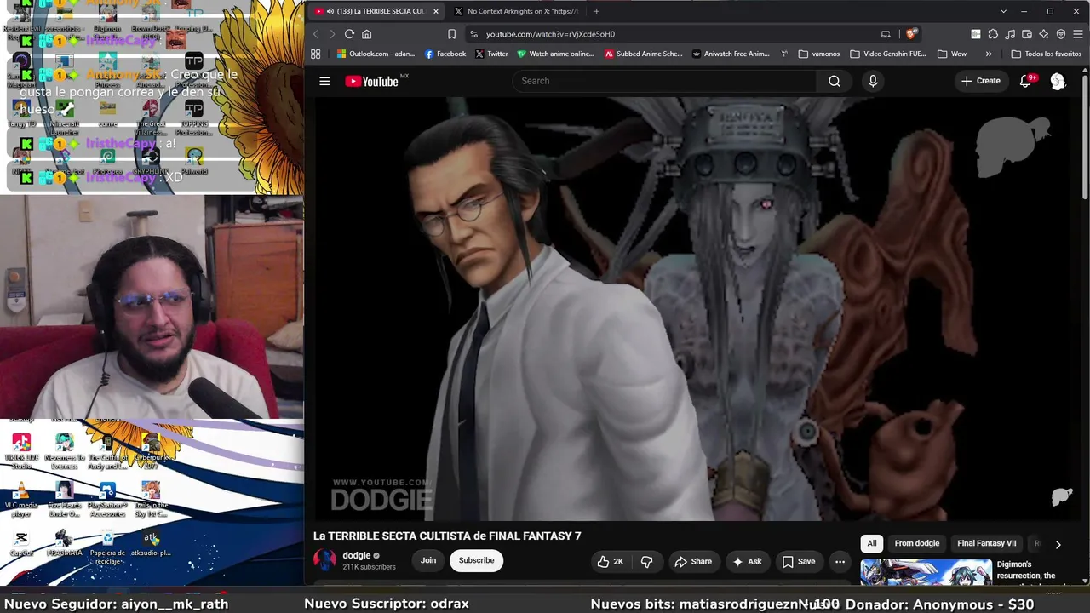The height and width of the screenshot is (613, 1090).
Task: Open the browser apps grid icon
Action: [x=316, y=54]
